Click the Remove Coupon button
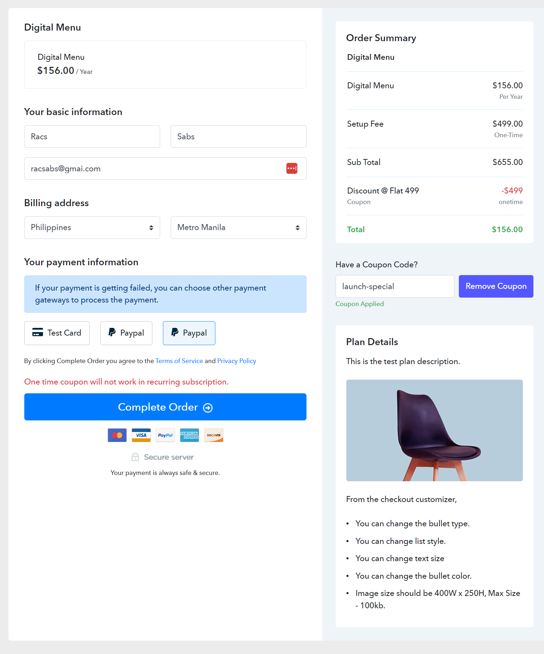The width and height of the screenshot is (544, 654). [496, 286]
